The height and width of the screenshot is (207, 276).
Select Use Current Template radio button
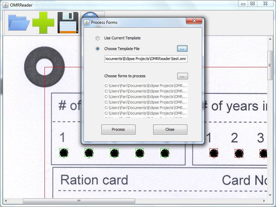coord(98,38)
